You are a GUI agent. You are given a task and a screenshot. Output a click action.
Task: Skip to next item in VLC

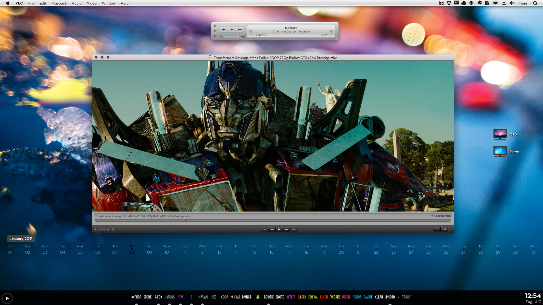pos(294,229)
